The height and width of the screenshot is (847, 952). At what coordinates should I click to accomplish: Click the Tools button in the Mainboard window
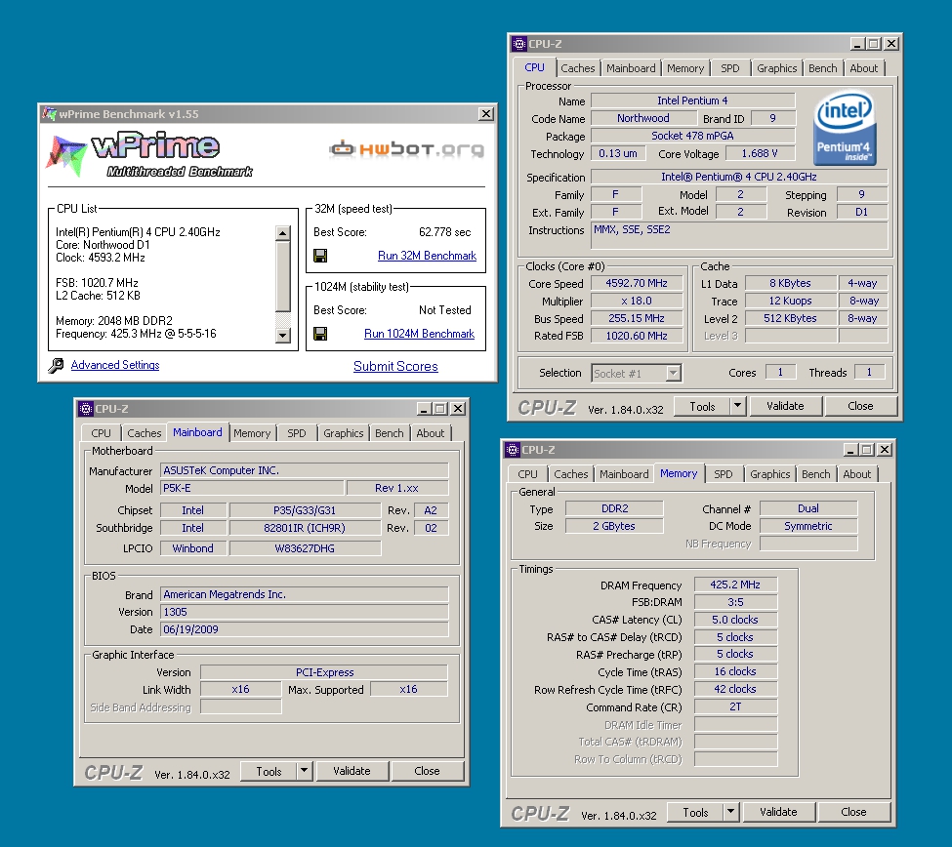click(269, 771)
